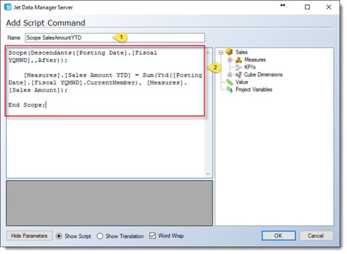
Task: Collapse the Sales tree node
Action: (221, 52)
